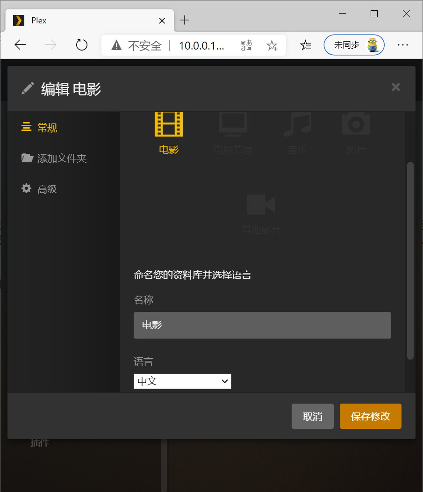Select the 电影 movie library type icon
Viewport: 423px width, 492px height.
(169, 124)
